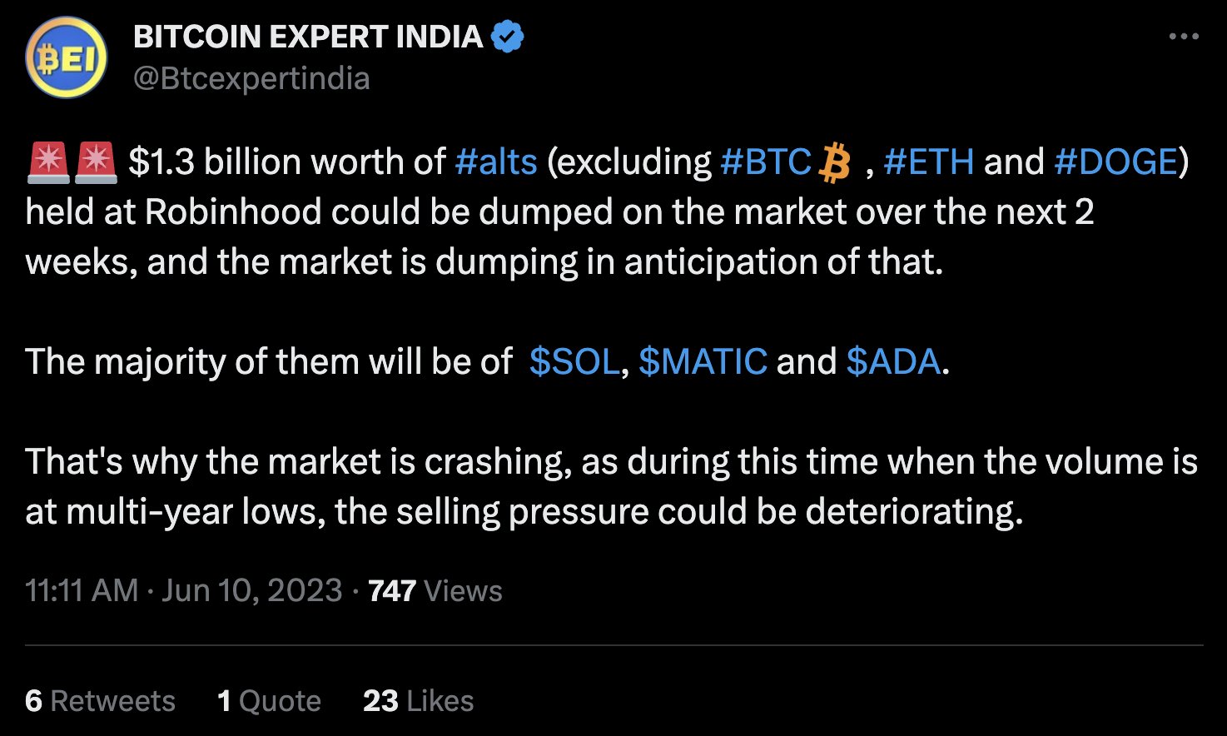Open the BEI profile avatar
1227x736 pixels.
click(67, 58)
